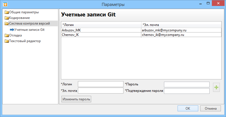Open the Текстовый редактор section
Image resolution: width=226 pixels, height=117 pixels.
(25, 41)
